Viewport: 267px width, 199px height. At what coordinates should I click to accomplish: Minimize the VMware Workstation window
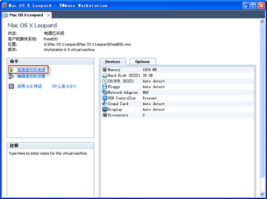click(x=246, y=6)
